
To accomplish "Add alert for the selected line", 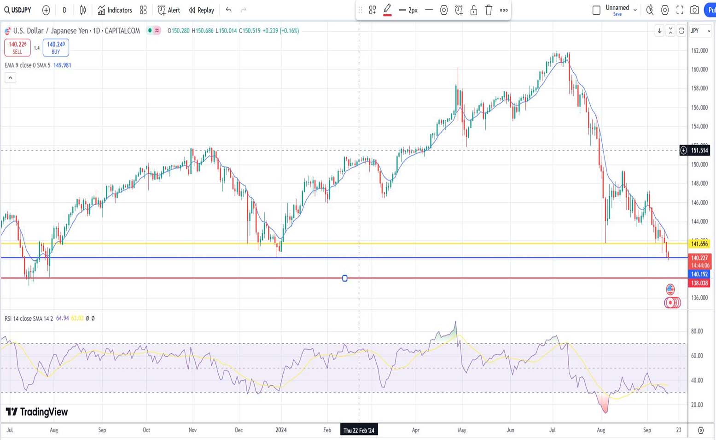I will coord(459,10).
